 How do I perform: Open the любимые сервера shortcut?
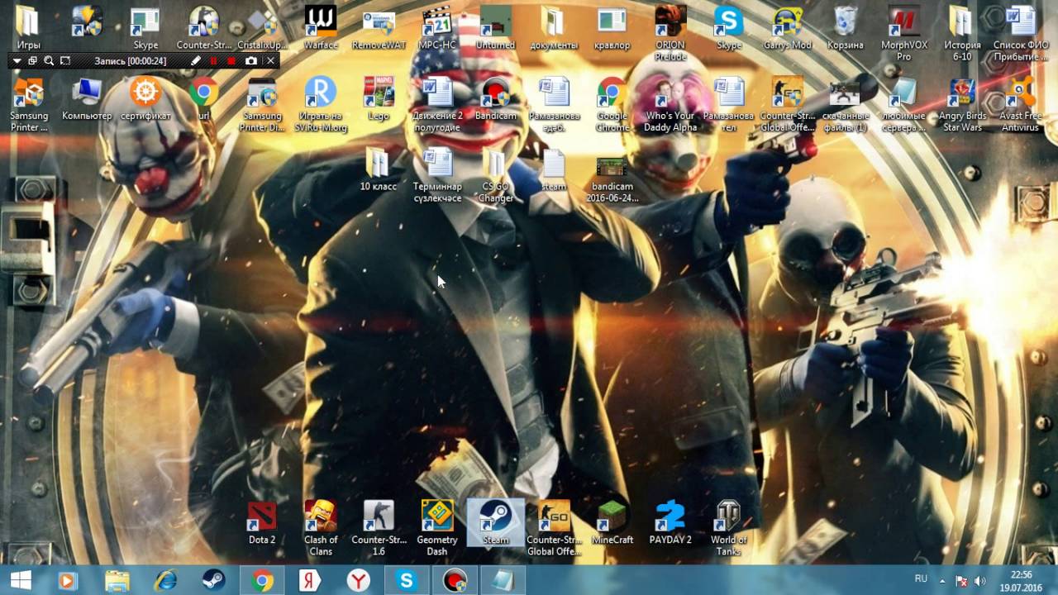point(903,104)
